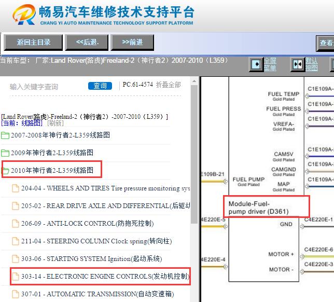Click open folder icon beside 2010年神行者2
The height and width of the screenshot is (302, 334).
coord(5,171)
